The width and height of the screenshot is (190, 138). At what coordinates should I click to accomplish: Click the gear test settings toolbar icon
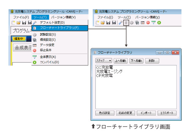pyautogui.click(x=132, y=23)
